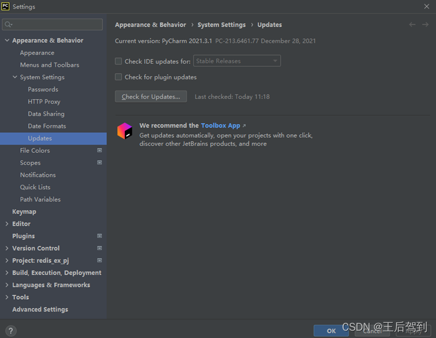Click the project-level icon beside File Colors
This screenshot has height=338, width=436.
[x=100, y=150]
